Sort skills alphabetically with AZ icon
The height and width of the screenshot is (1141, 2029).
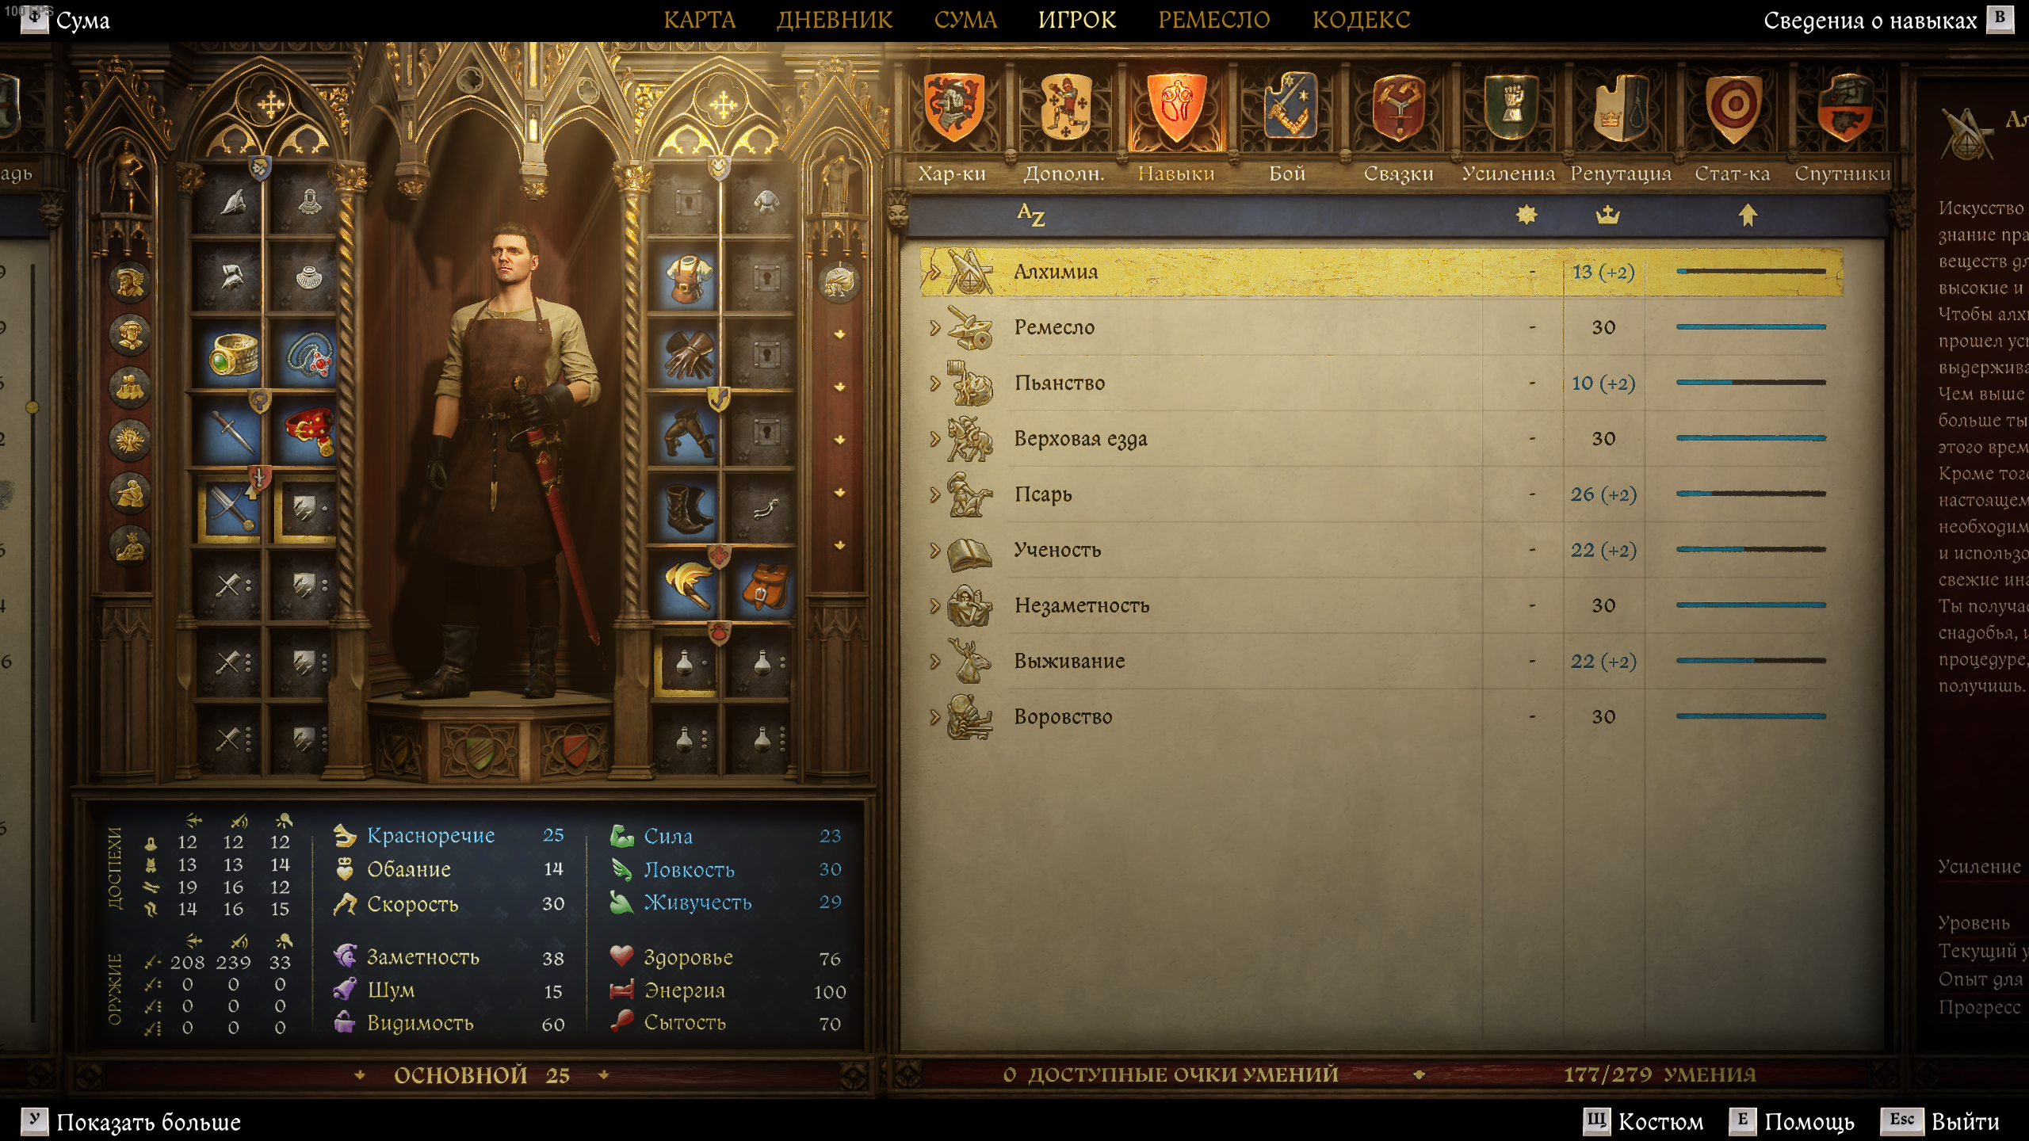pos(1030,214)
